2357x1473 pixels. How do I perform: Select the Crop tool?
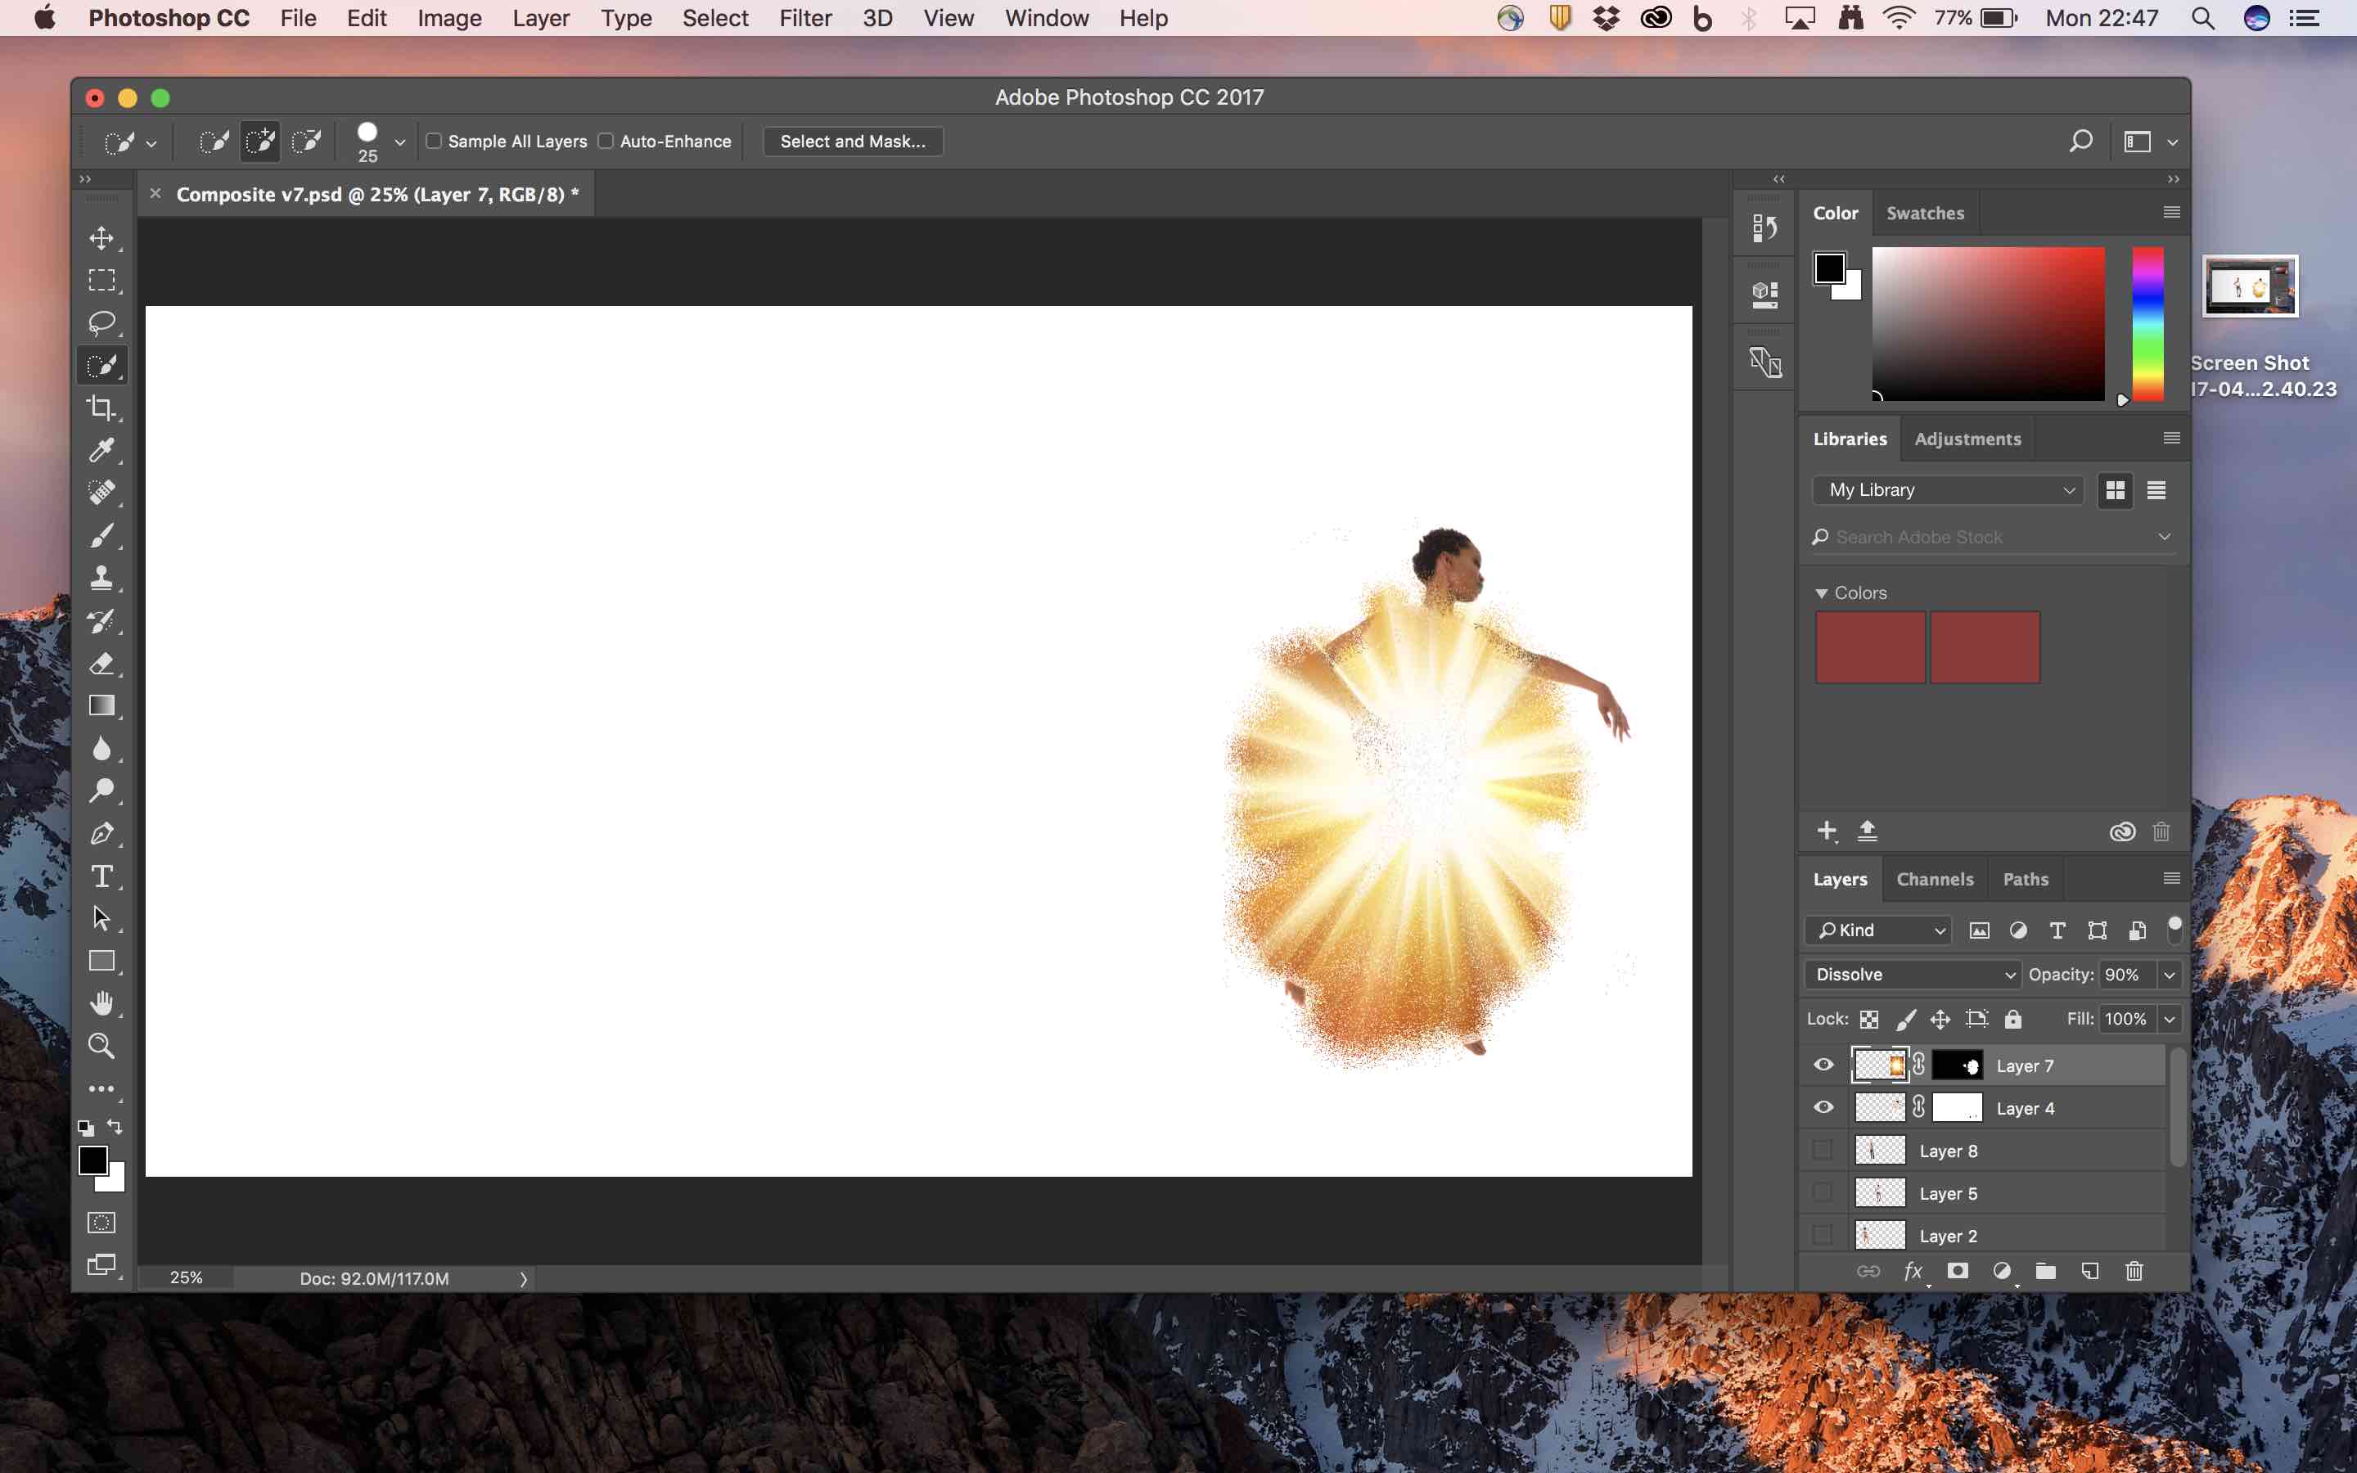point(101,408)
